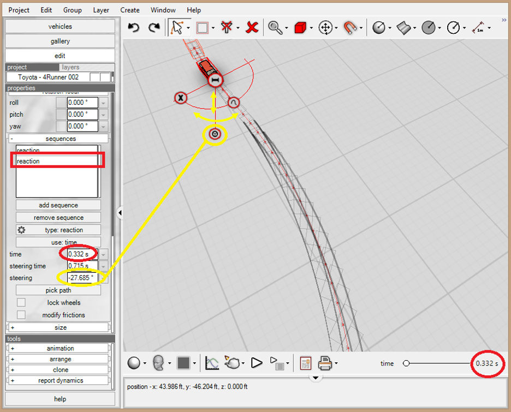511x412 pixels.
Task: Open the Create menu
Action: 130,10
